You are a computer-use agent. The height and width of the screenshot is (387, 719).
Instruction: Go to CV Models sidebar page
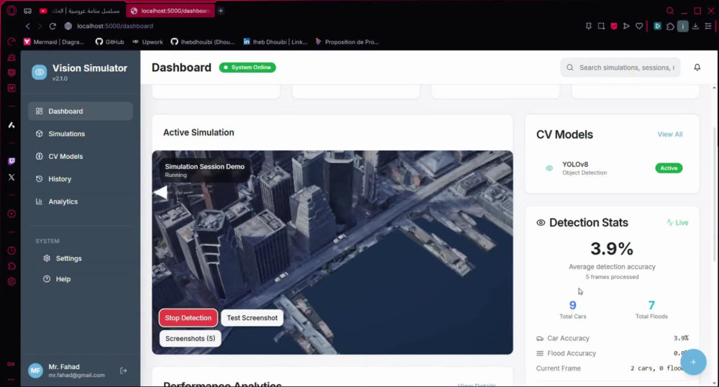[81, 156]
